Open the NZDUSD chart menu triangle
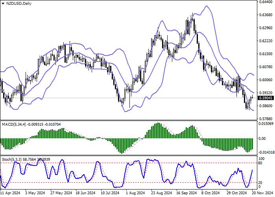Image resolution: width=275 pixels, height=197 pixels. (x=3, y=4)
